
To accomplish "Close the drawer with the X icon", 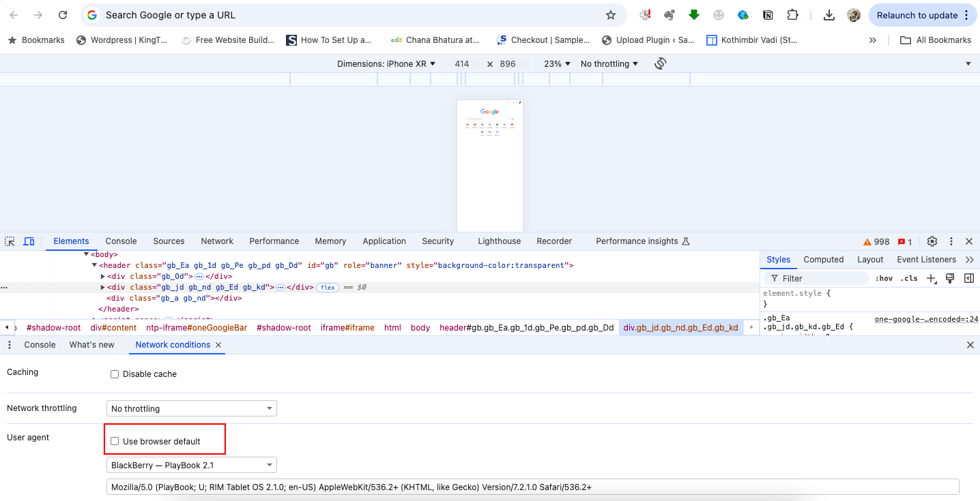I will pos(970,345).
